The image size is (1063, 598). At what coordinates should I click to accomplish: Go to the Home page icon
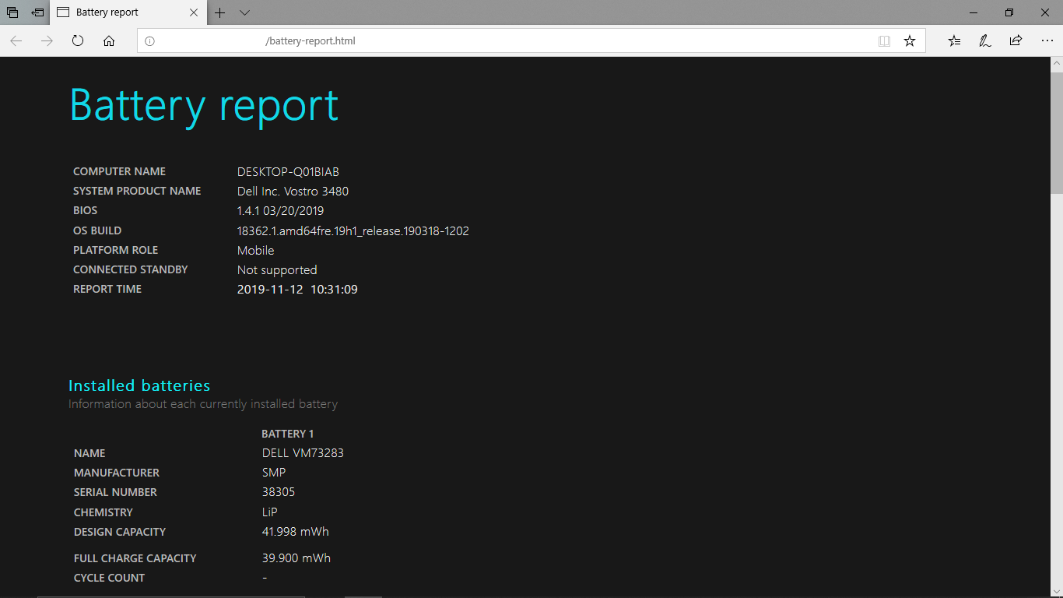coord(109,41)
